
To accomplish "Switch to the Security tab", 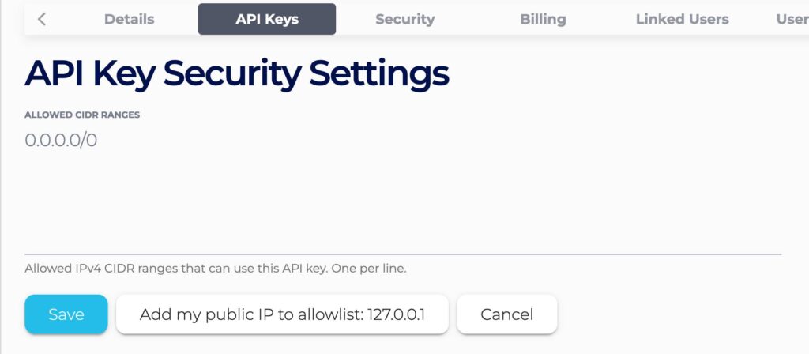I will (x=404, y=19).
